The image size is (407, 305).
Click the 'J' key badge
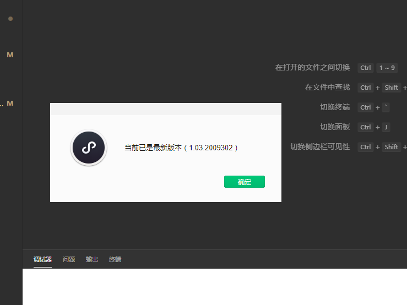pyautogui.click(x=386, y=127)
